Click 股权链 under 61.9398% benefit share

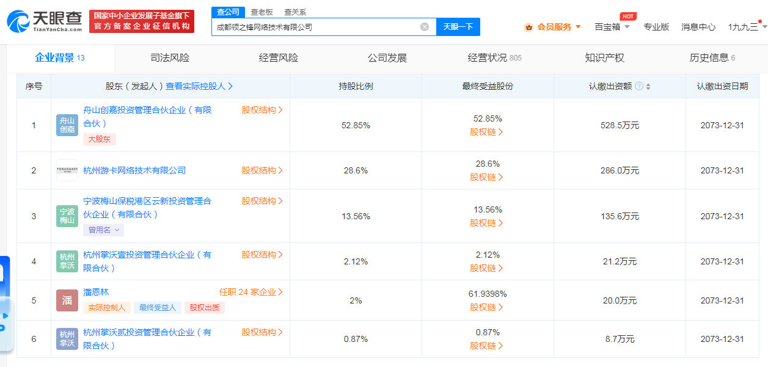point(487,307)
